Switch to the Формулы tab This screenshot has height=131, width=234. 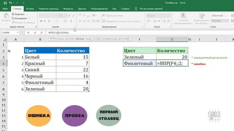[x=68, y=9]
